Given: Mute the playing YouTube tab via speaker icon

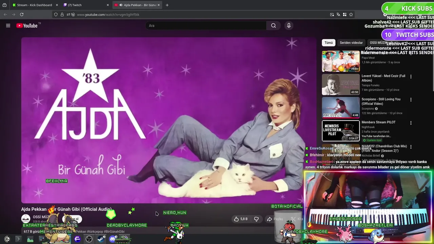Looking at the screenshot, I should point(121,5).
